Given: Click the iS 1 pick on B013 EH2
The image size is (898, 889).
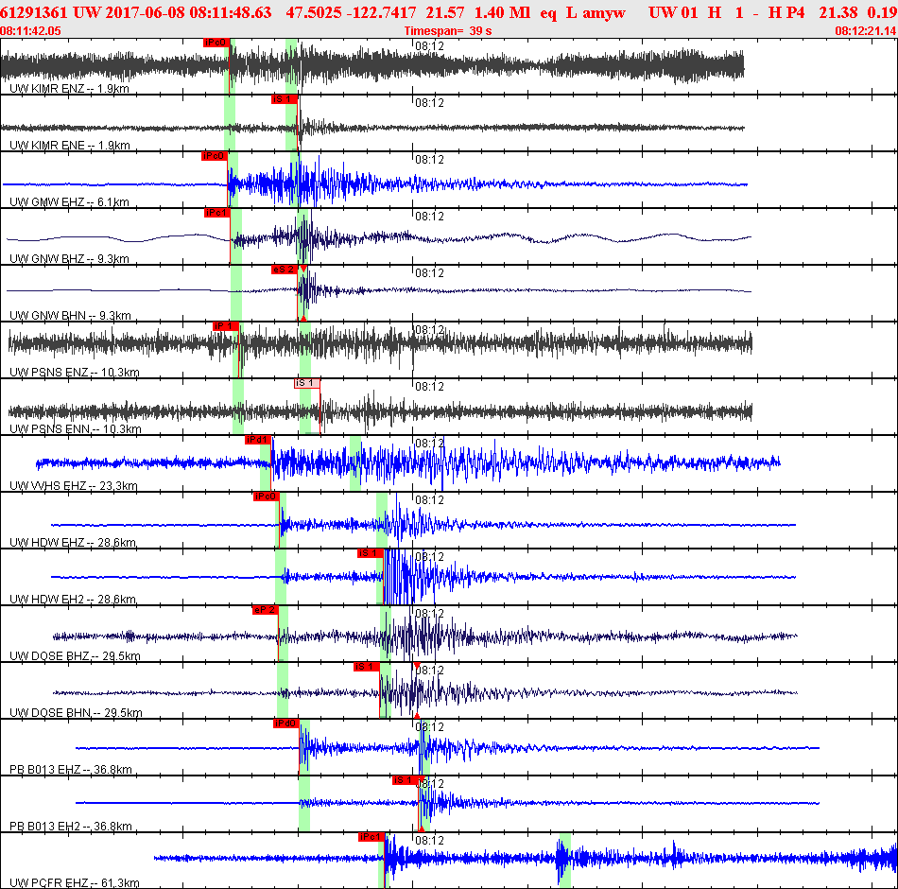Looking at the screenshot, I should coord(406,780).
